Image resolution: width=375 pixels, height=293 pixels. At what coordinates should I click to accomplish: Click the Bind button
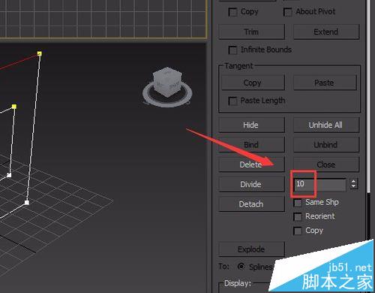click(251, 145)
